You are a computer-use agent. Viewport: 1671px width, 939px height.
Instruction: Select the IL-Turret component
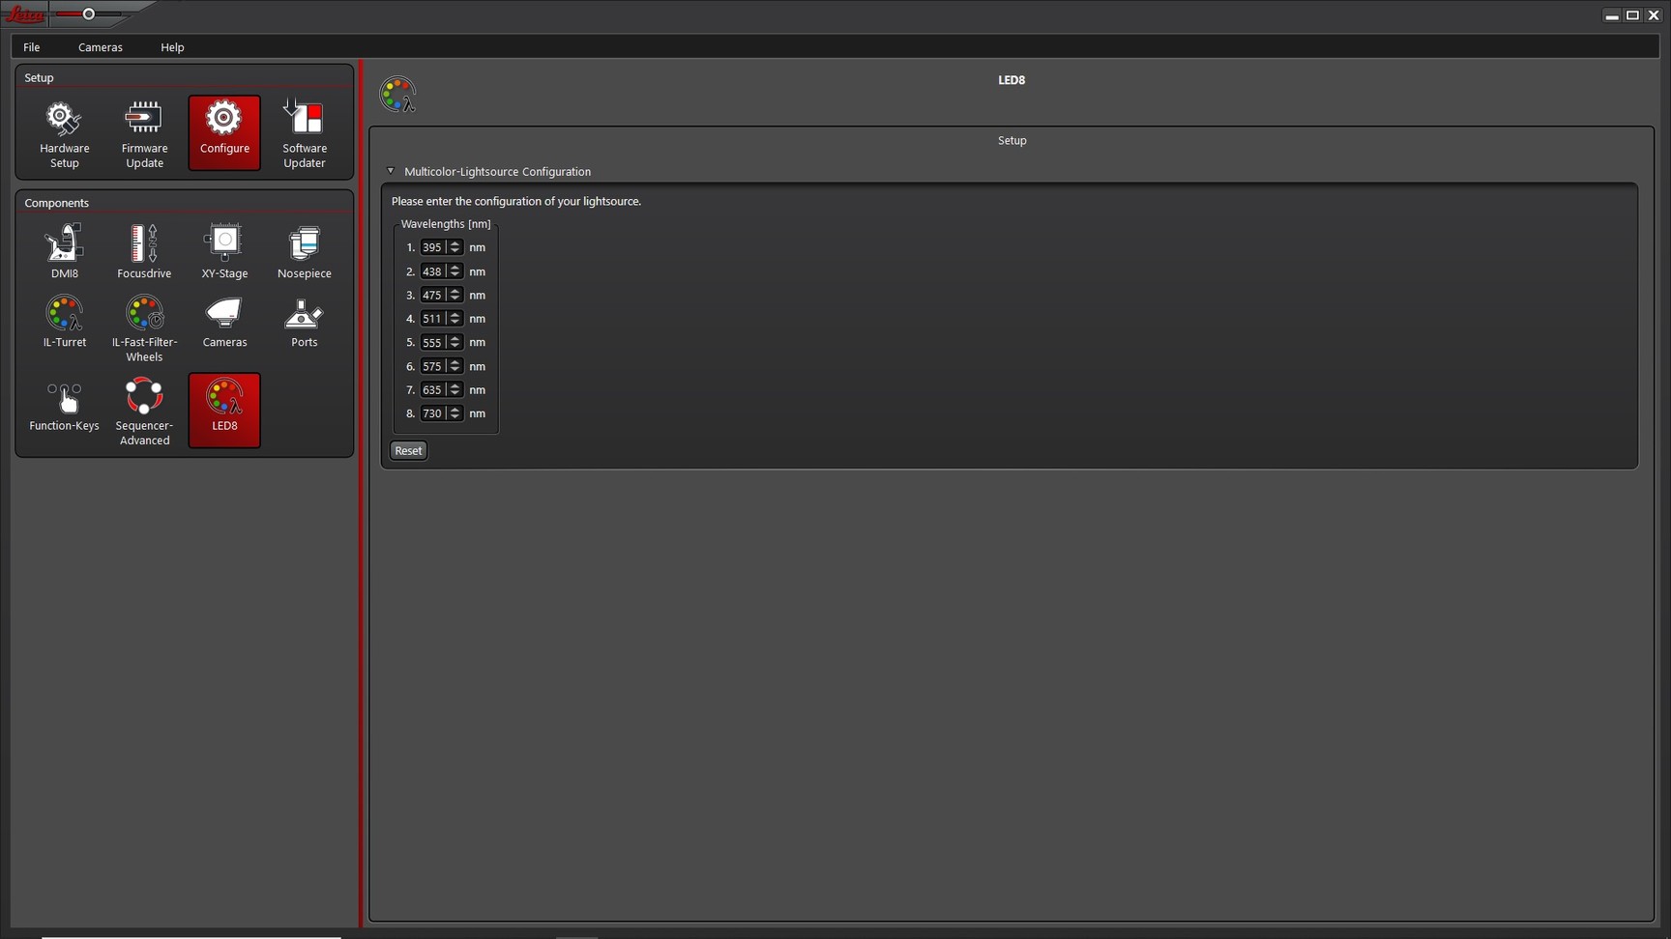(64, 322)
